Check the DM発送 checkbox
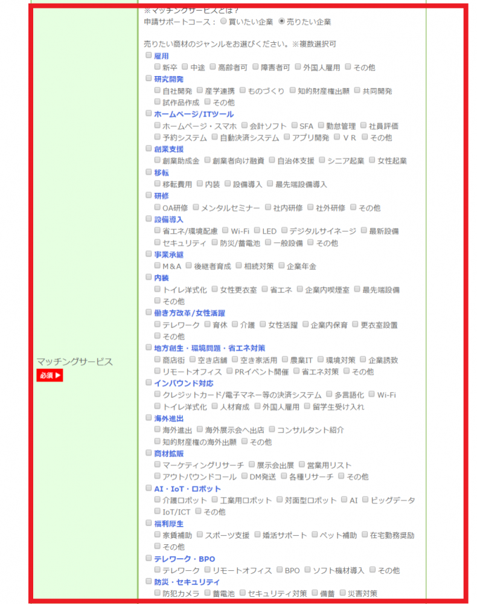The image size is (477, 604). click(244, 476)
